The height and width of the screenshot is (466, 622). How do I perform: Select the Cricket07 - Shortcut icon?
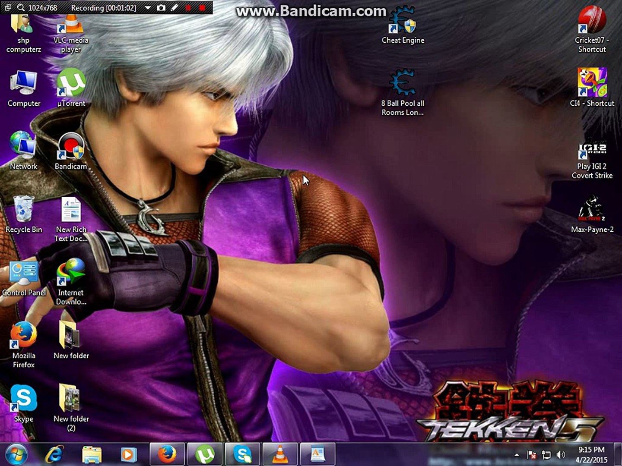click(x=592, y=29)
